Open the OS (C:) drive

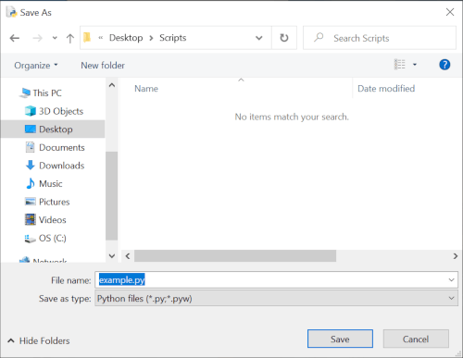[x=53, y=238]
